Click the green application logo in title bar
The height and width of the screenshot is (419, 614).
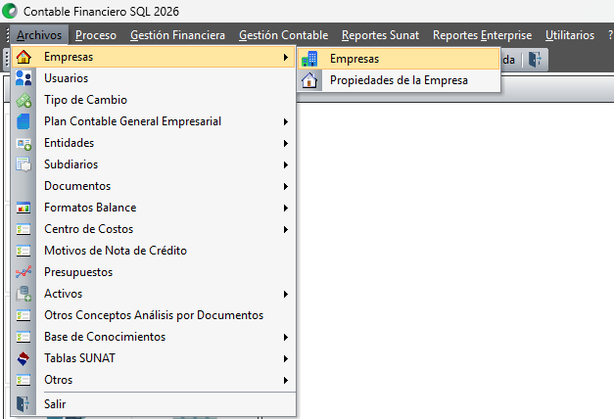tap(10, 11)
